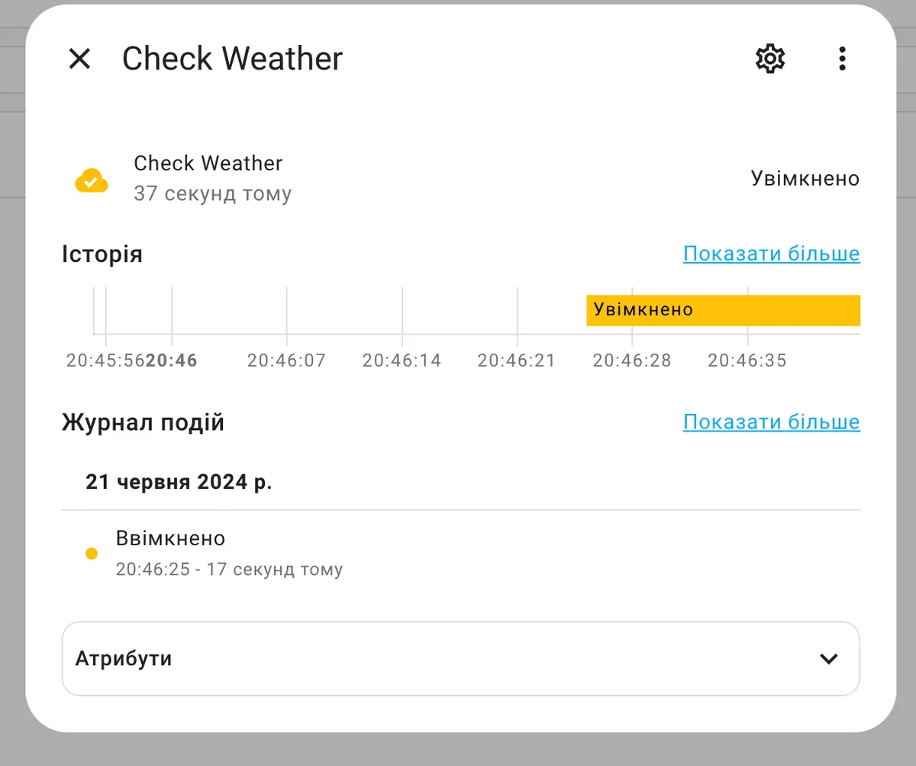Click the 20:46:35 timeline label

pos(747,360)
